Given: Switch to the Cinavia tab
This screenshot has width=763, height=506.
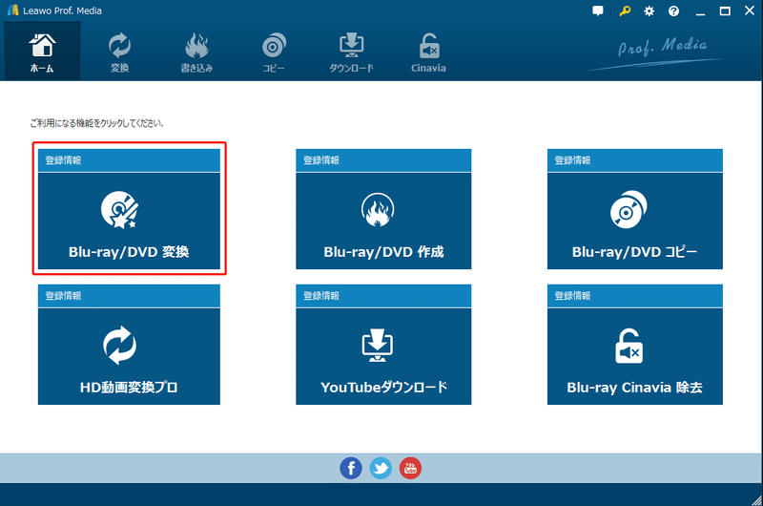Looking at the screenshot, I should pyautogui.click(x=428, y=52).
